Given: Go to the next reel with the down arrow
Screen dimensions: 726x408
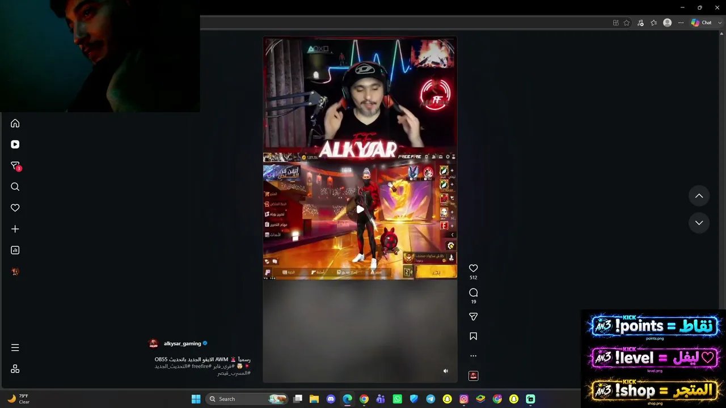Looking at the screenshot, I should tap(699, 223).
